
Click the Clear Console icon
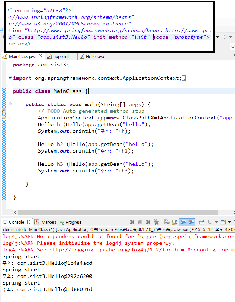166,222
